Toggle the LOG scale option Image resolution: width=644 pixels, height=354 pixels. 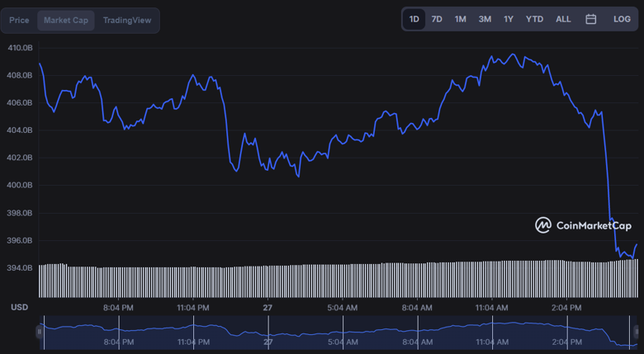pos(622,19)
